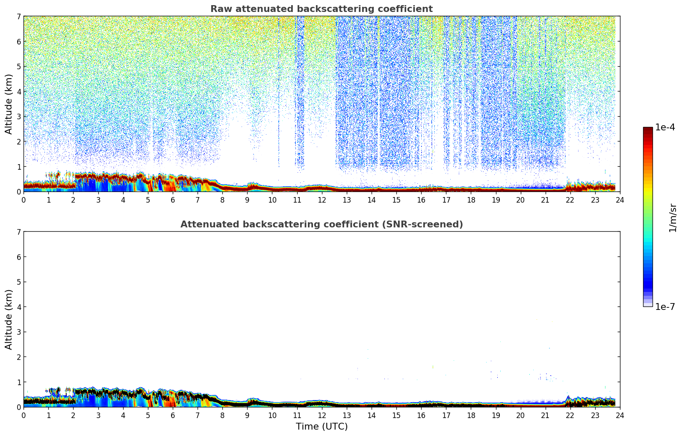Click altitude tick 3 on the bottom plot
The image size is (682, 436).
pyautogui.click(x=18, y=332)
